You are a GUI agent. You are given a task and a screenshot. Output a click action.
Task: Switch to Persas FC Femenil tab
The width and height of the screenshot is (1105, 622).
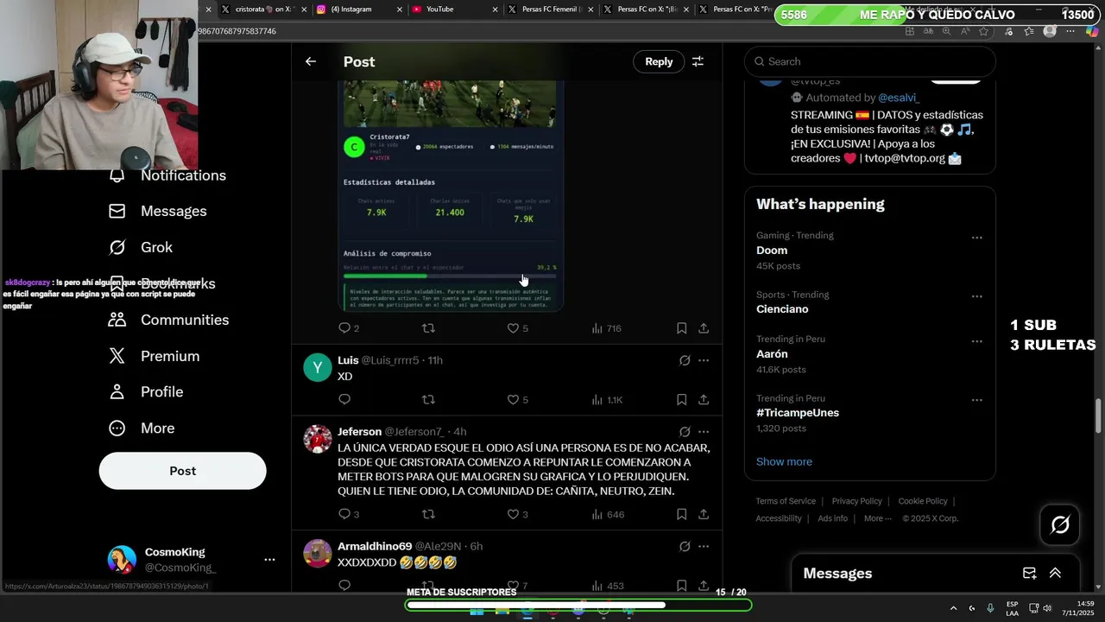pyautogui.click(x=549, y=9)
